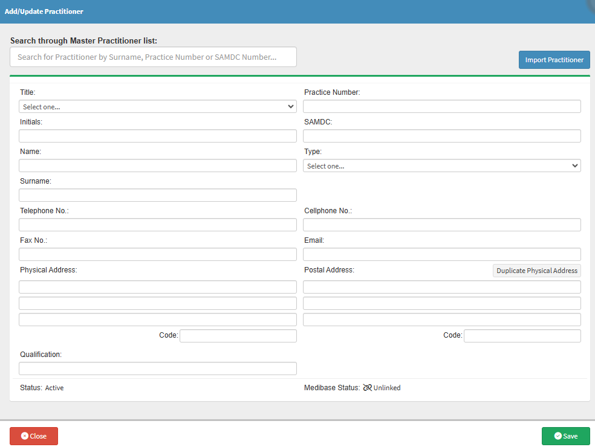The height and width of the screenshot is (447, 595).
Task: Click into the Practice Number field
Action: [x=441, y=107]
